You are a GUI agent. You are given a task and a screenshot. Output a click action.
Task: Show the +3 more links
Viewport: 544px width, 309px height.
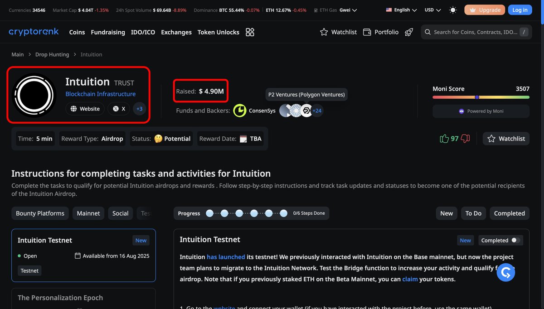[140, 109]
